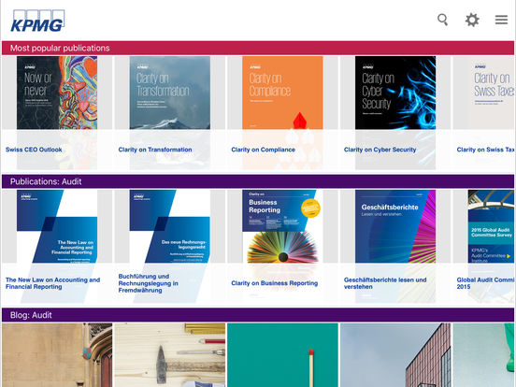Open the search magnifier icon

[442, 20]
